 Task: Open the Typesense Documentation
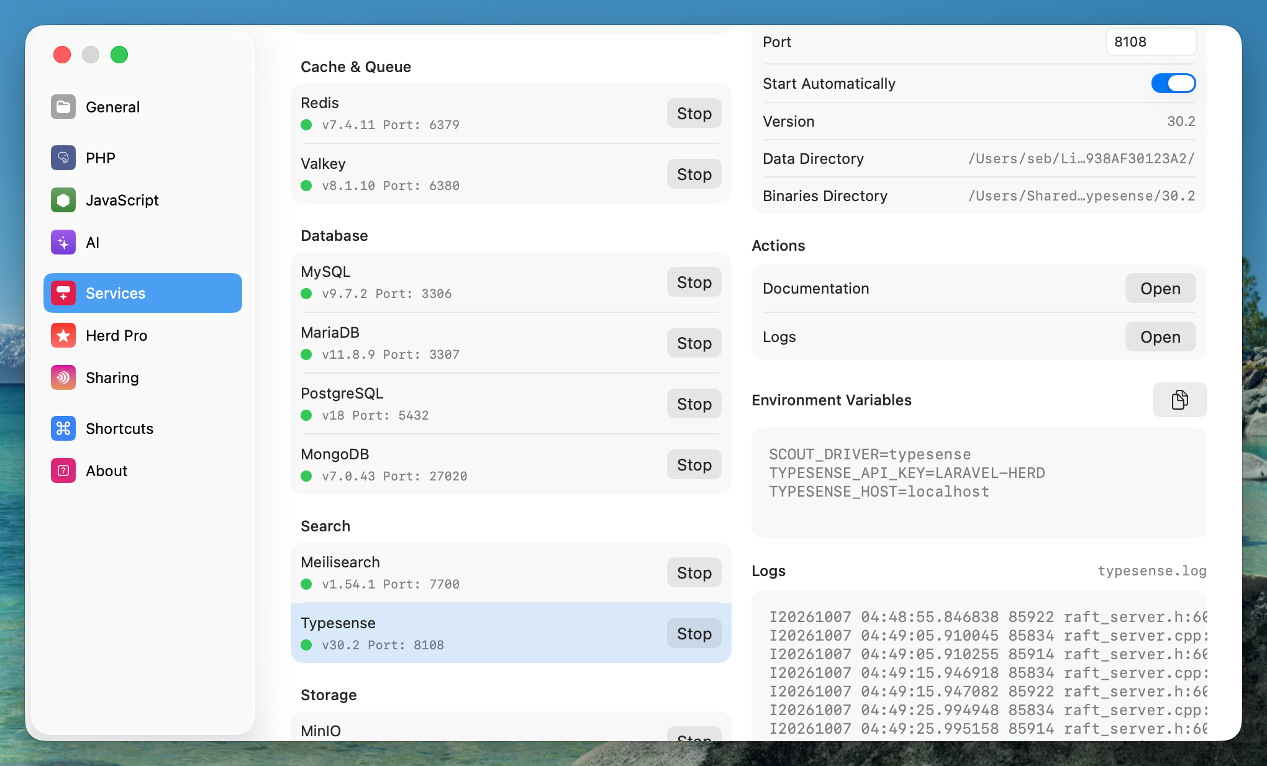click(1160, 289)
